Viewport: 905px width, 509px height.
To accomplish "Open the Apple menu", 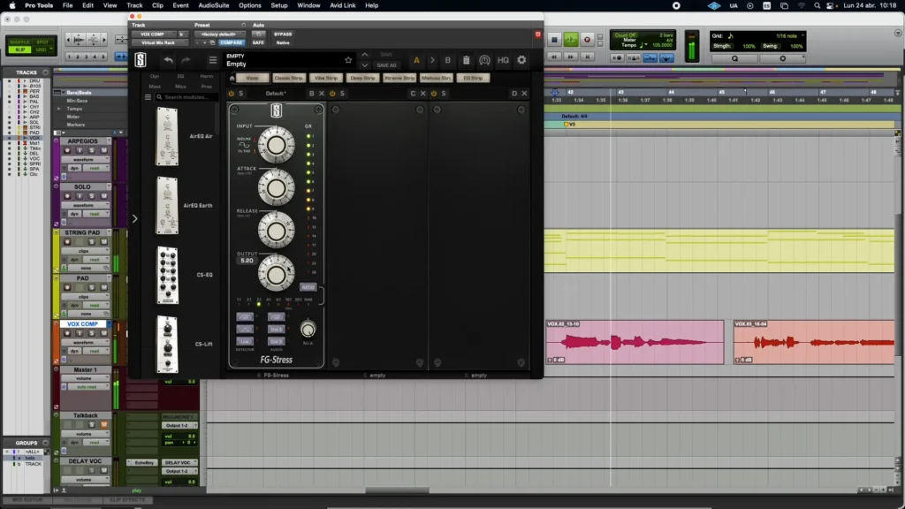I will 12,5.
